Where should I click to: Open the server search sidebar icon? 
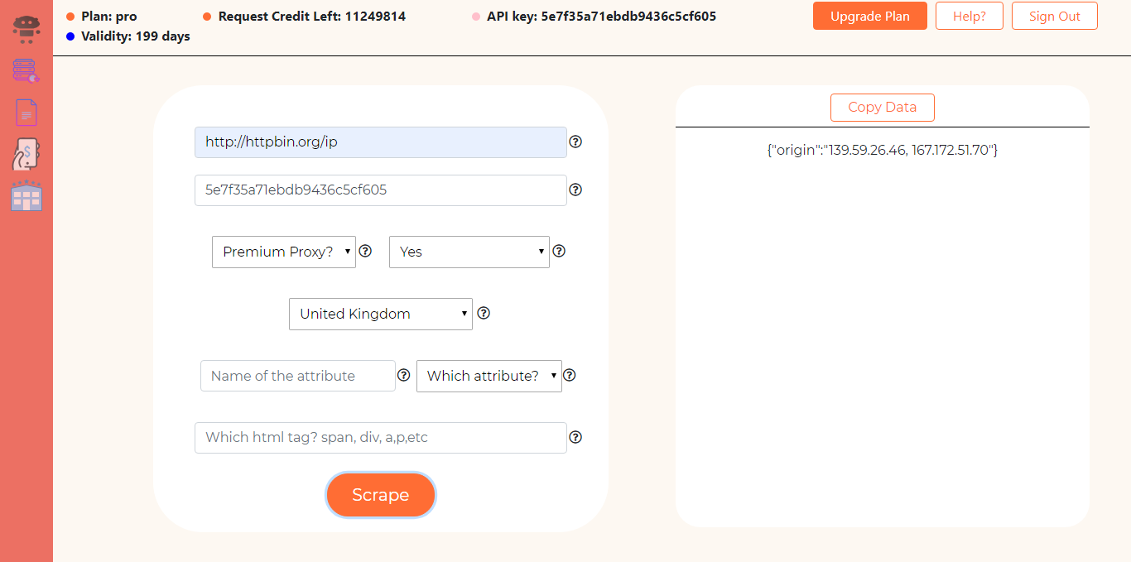coord(26,71)
